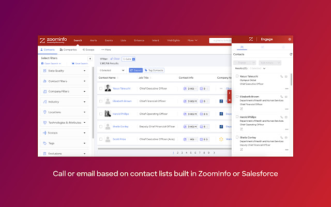Click the Export button
The width and height of the screenshot is (331, 207).
tap(136, 70)
